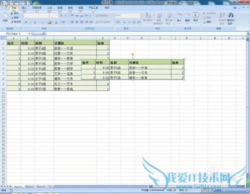Click the Find & Select binoculars icon
Image resolution: width=250 pixels, height=194 pixels.
230,15
